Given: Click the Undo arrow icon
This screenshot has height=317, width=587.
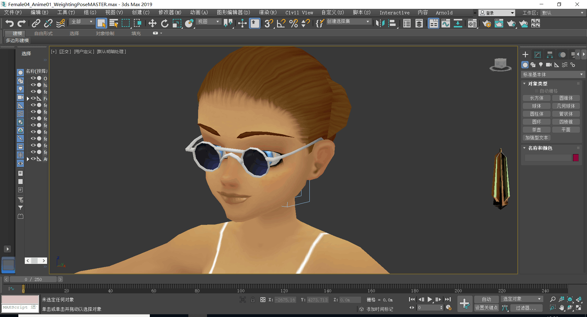Looking at the screenshot, I should [x=9, y=23].
